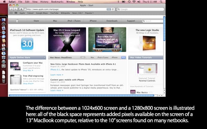Open Finder from the Dock
Viewport: 207px width, 129px height.
[3, 20]
